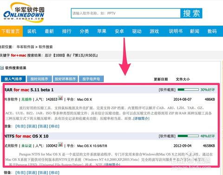Image resolution: width=223 pixels, height=175 pixels.
Task: Sort results by 按时间排序 tab
Action: coord(39,79)
